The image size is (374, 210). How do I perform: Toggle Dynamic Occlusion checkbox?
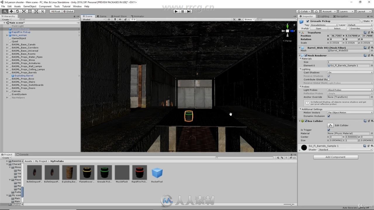click(x=329, y=116)
